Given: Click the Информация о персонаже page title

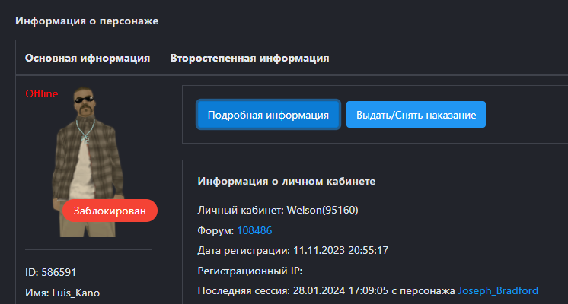Looking at the screenshot, I should 87,21.
